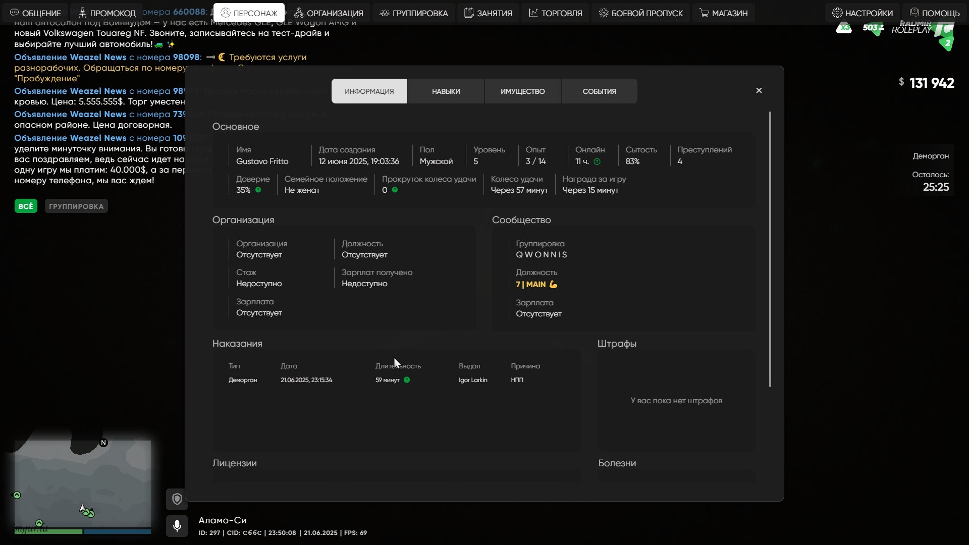Screen dimensions: 969x545
Task: Click the dollar sign icon by balance
Action: 901,81
